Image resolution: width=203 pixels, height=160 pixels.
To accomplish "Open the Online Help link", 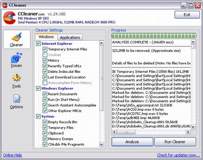I will [x=12, y=155].
